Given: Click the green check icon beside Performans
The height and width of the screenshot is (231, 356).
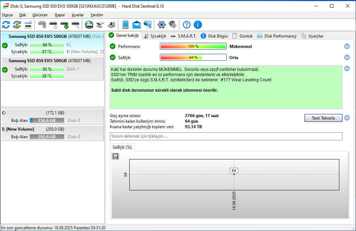Looking at the screenshot, I should coord(113,46).
